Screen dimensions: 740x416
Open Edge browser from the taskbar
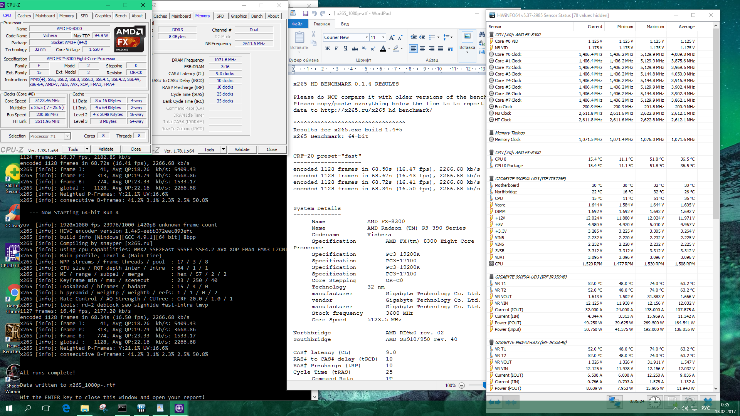click(66, 408)
